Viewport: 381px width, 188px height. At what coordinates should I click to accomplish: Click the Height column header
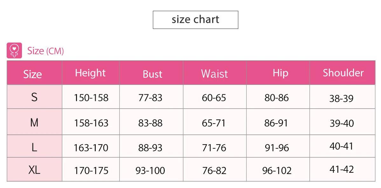coord(91,72)
